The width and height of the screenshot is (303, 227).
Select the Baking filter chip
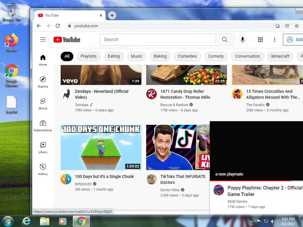pyautogui.click(x=160, y=56)
